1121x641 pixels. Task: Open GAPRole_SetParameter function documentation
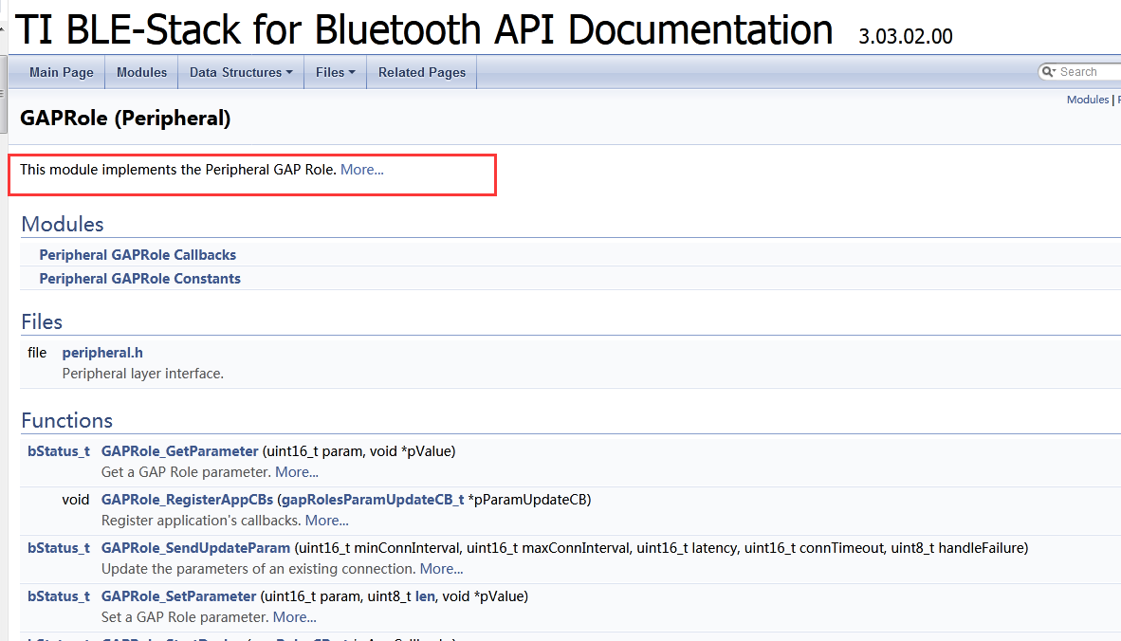pos(178,596)
